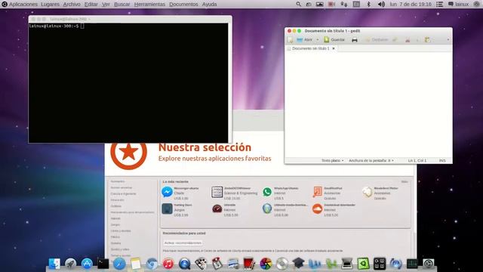Open the DICOM viewer app in Software Center
Screen dimensions: 483x272
[235, 193]
